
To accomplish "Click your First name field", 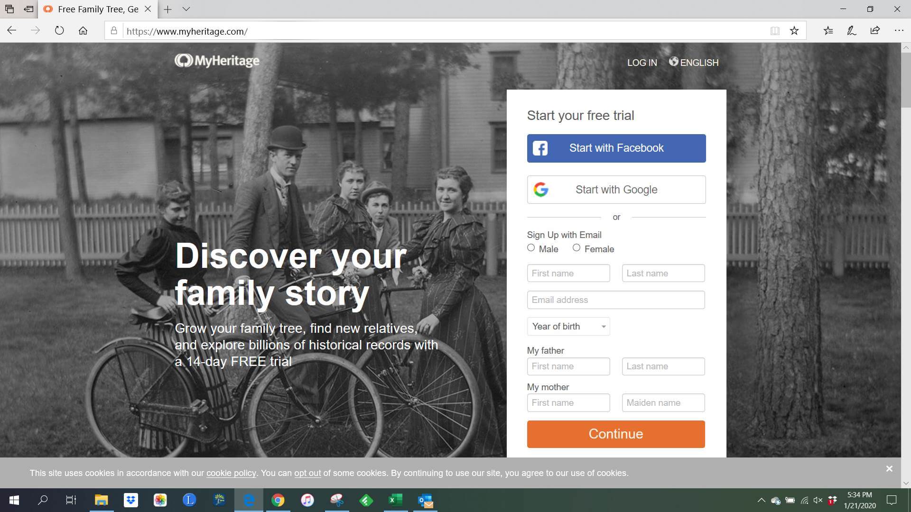I will (568, 273).
